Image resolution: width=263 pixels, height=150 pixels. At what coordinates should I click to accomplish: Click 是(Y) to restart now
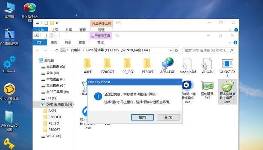pyautogui.click(x=142, y=117)
